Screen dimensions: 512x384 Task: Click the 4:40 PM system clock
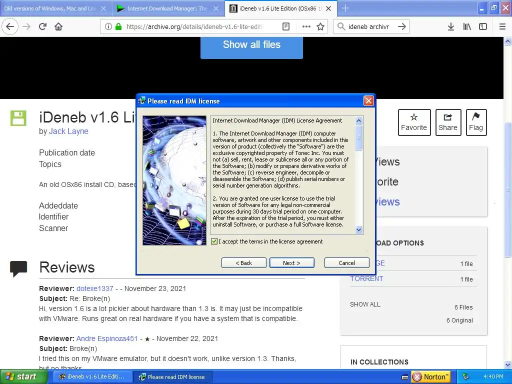[493, 376]
